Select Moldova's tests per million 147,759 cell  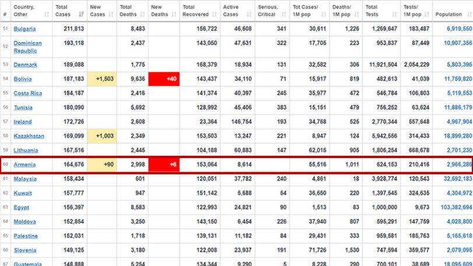tap(416, 222)
